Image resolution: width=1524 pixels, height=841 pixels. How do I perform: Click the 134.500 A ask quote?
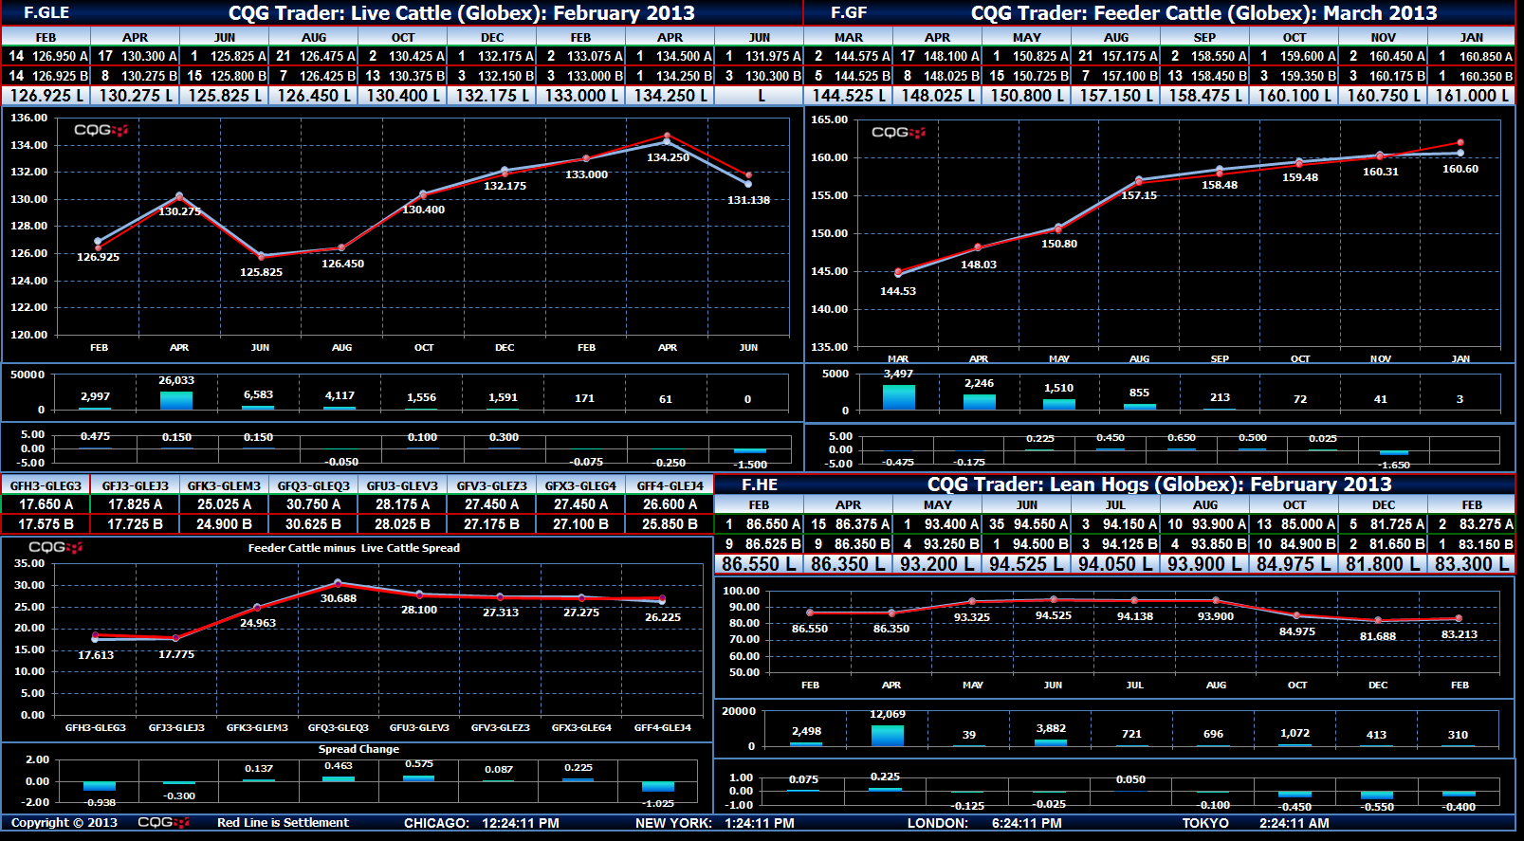click(x=684, y=56)
